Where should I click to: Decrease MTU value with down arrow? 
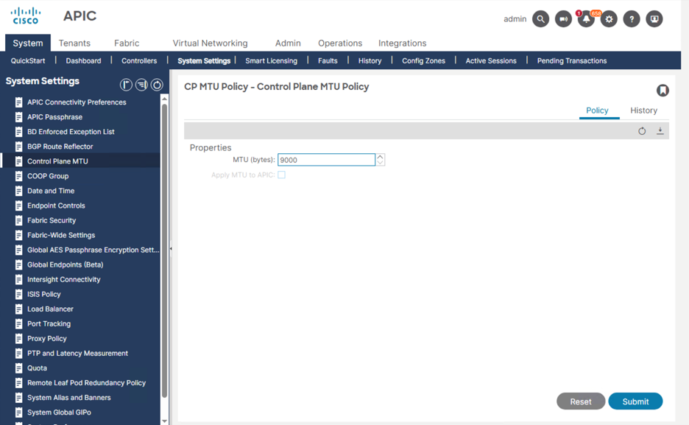click(x=380, y=163)
